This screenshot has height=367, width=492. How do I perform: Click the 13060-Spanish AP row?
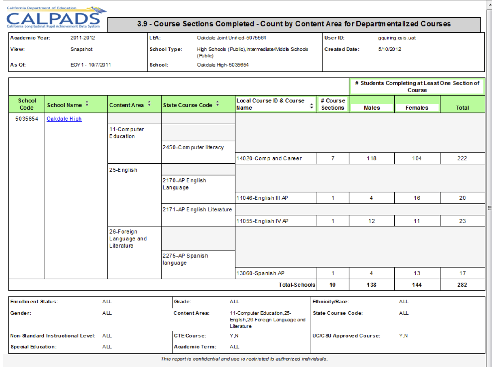[x=360, y=273]
